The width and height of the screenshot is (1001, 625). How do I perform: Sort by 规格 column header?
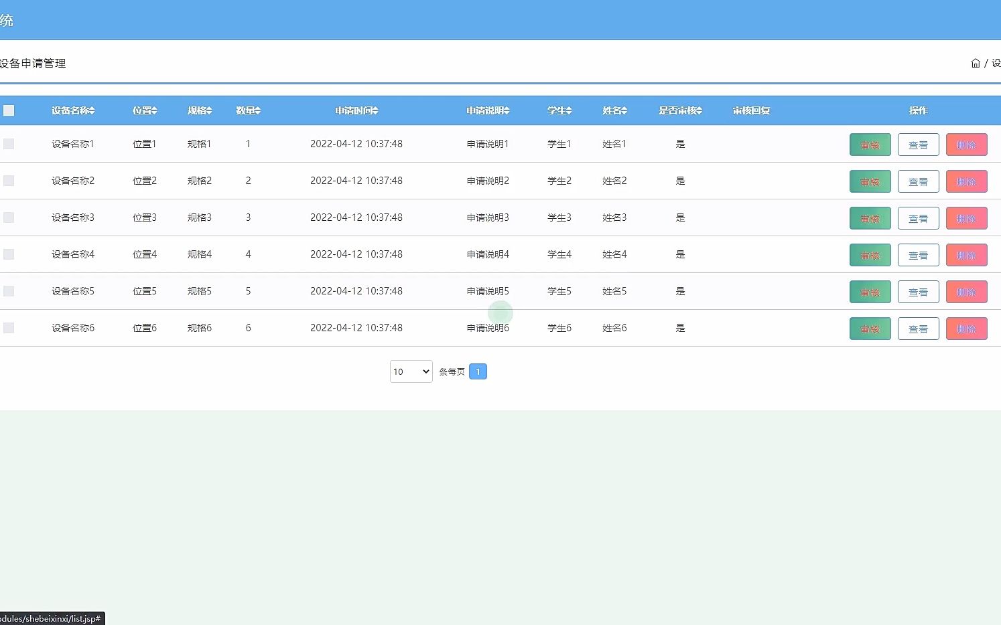pos(200,110)
